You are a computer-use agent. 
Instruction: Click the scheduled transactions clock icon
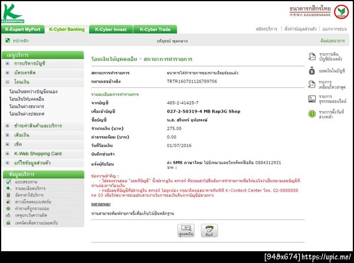[312, 114]
